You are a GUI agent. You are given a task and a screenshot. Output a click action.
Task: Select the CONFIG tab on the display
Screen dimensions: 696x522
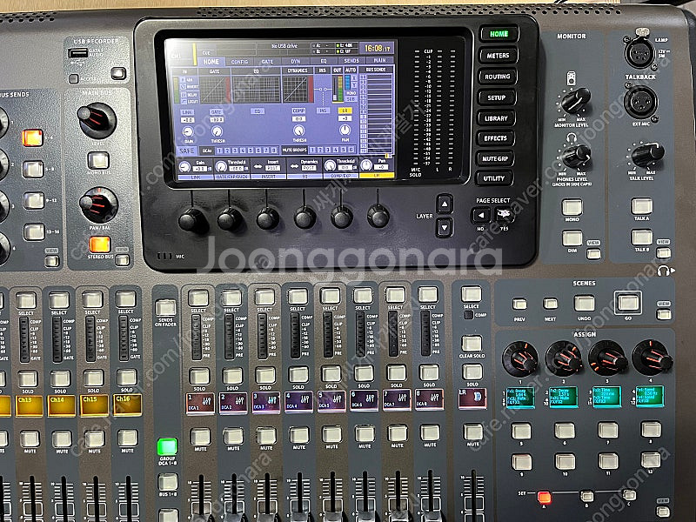point(238,63)
